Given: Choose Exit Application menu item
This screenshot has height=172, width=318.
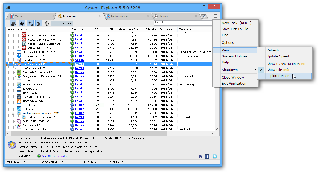Looking at the screenshot, I should click(x=236, y=84).
